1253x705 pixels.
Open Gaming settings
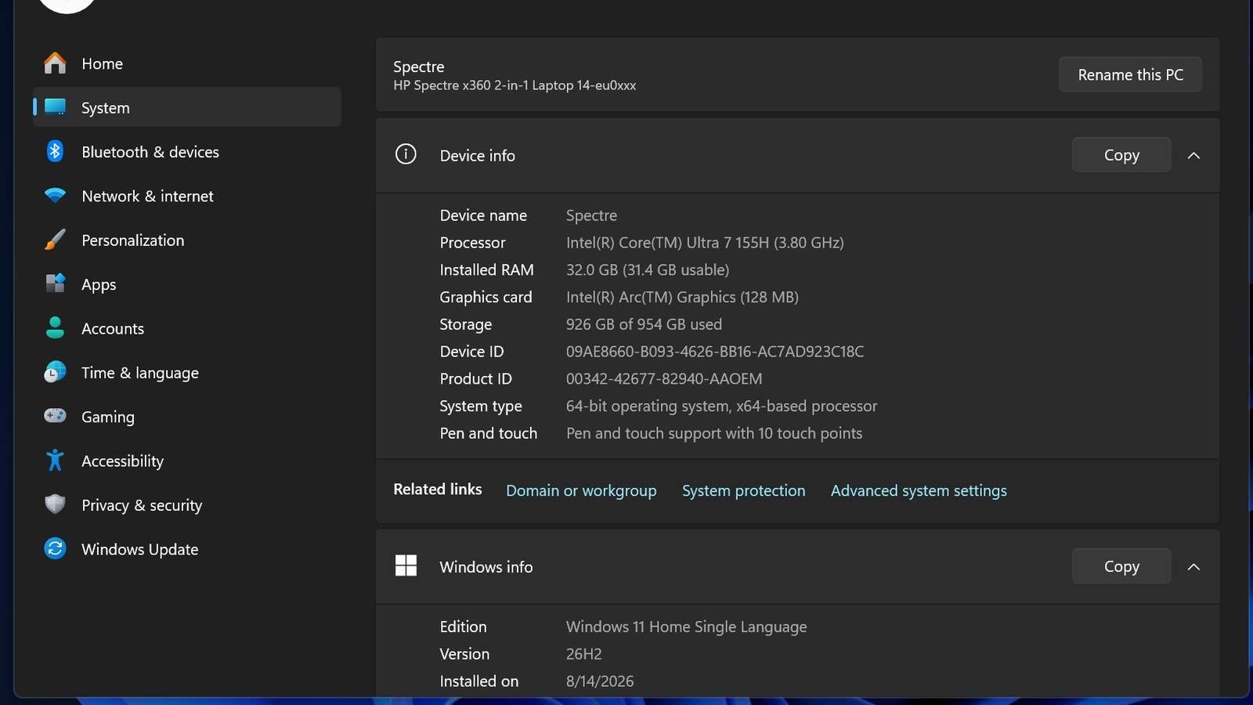coord(186,417)
